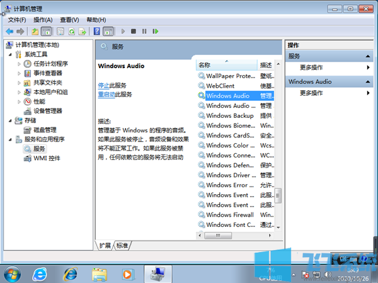Open Windows Explorer from the taskbar

(100, 274)
